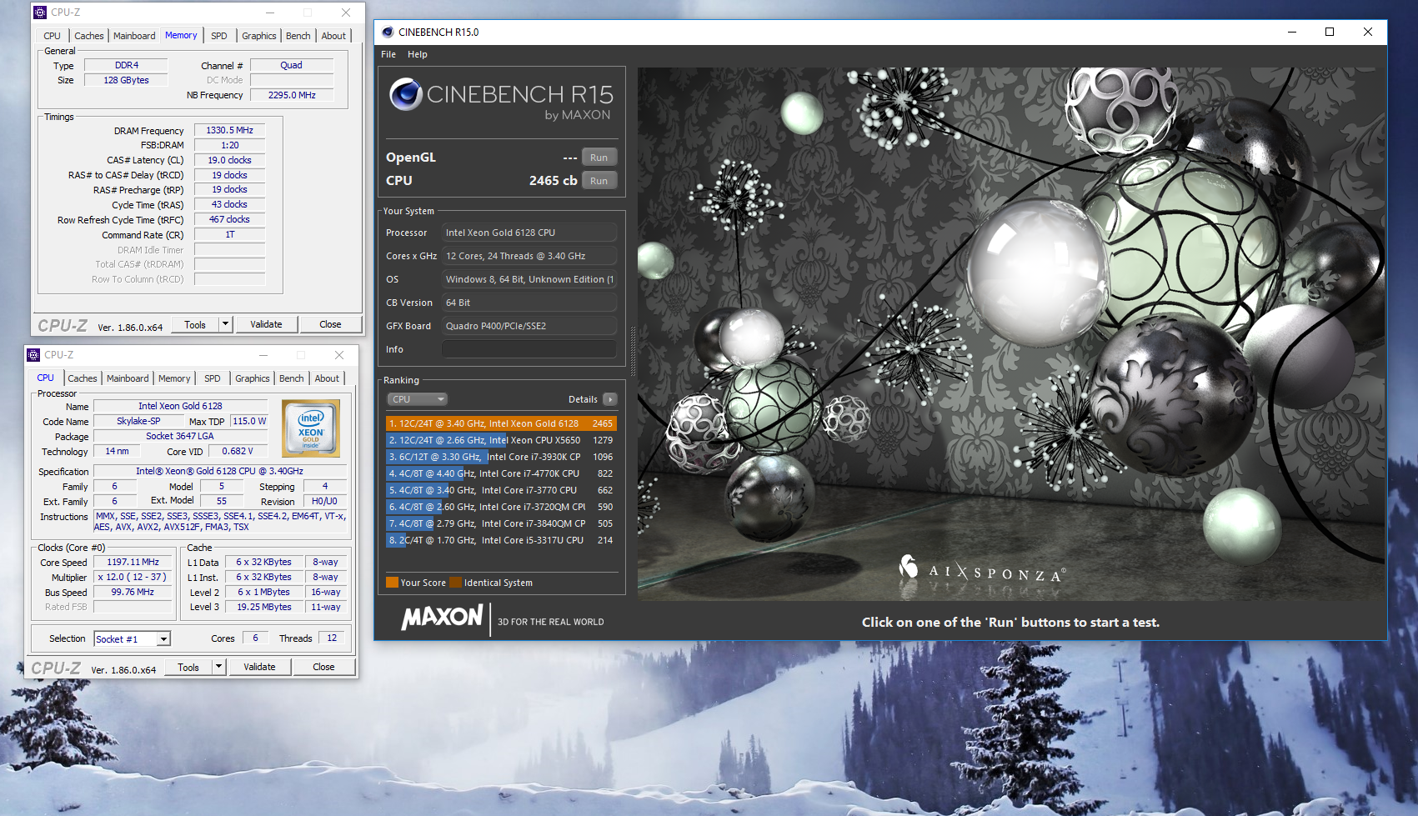This screenshot has width=1418, height=816.
Task: Click the Multiplier value x 12.0
Action: pos(133,578)
